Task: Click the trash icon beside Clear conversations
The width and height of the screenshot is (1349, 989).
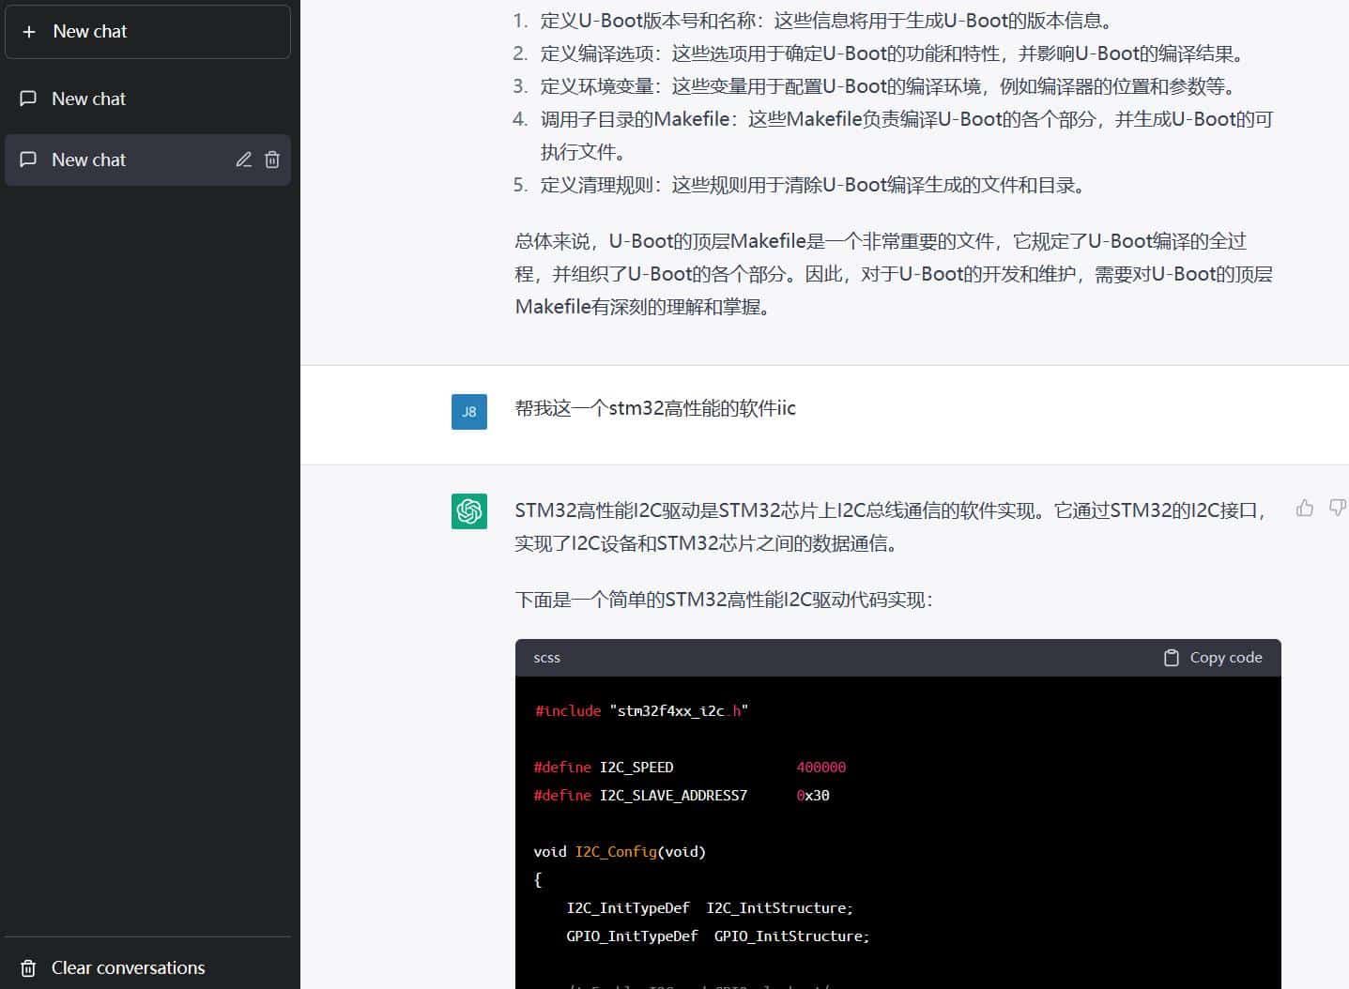Action: click(28, 968)
